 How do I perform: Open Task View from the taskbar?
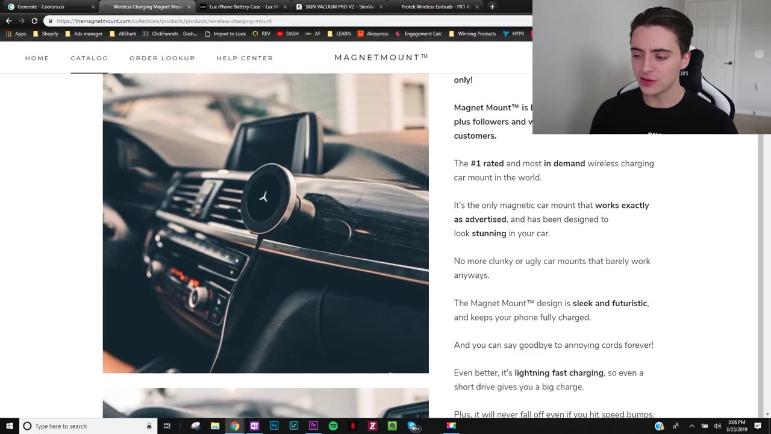click(167, 426)
